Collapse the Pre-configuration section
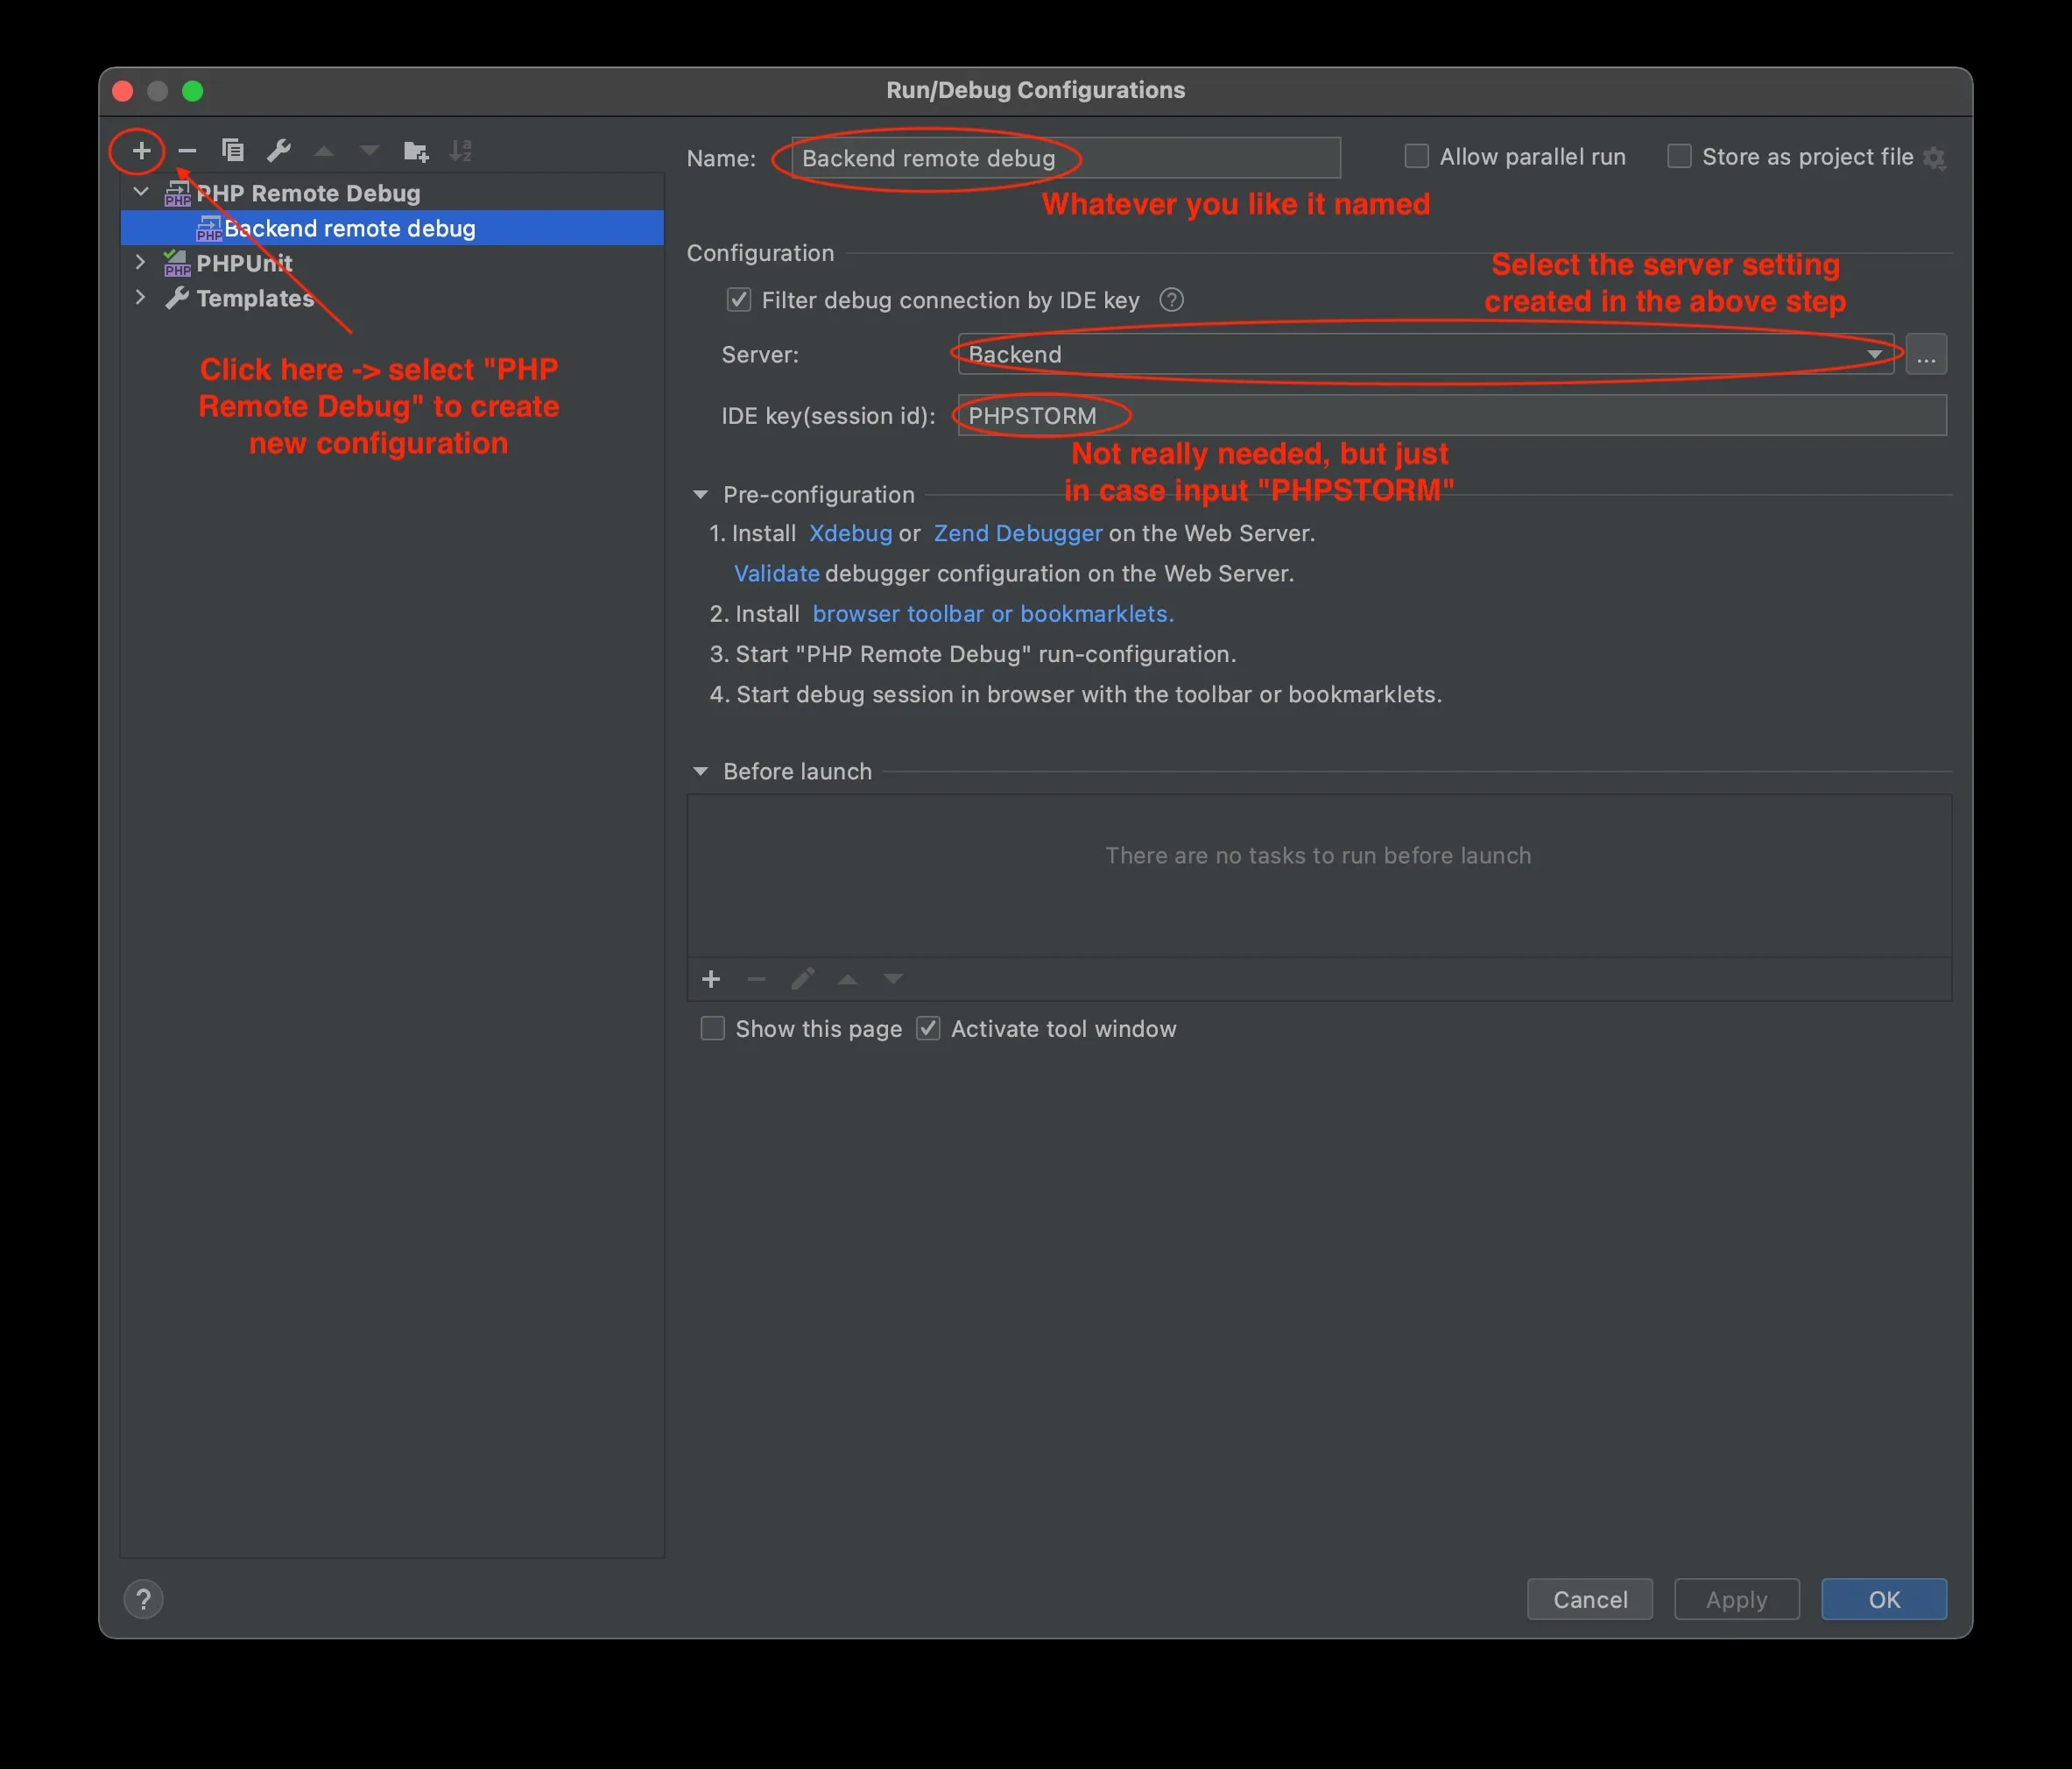Screen dimensions: 2072x1769 pos(701,494)
